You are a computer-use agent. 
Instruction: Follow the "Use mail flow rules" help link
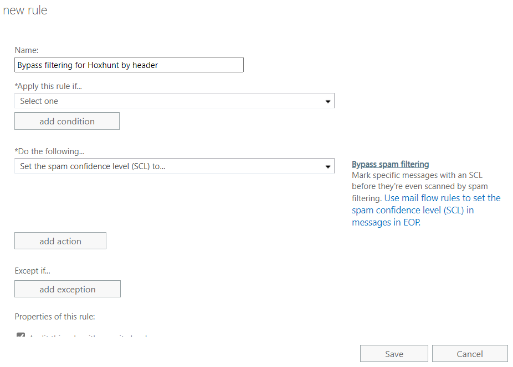(x=437, y=197)
